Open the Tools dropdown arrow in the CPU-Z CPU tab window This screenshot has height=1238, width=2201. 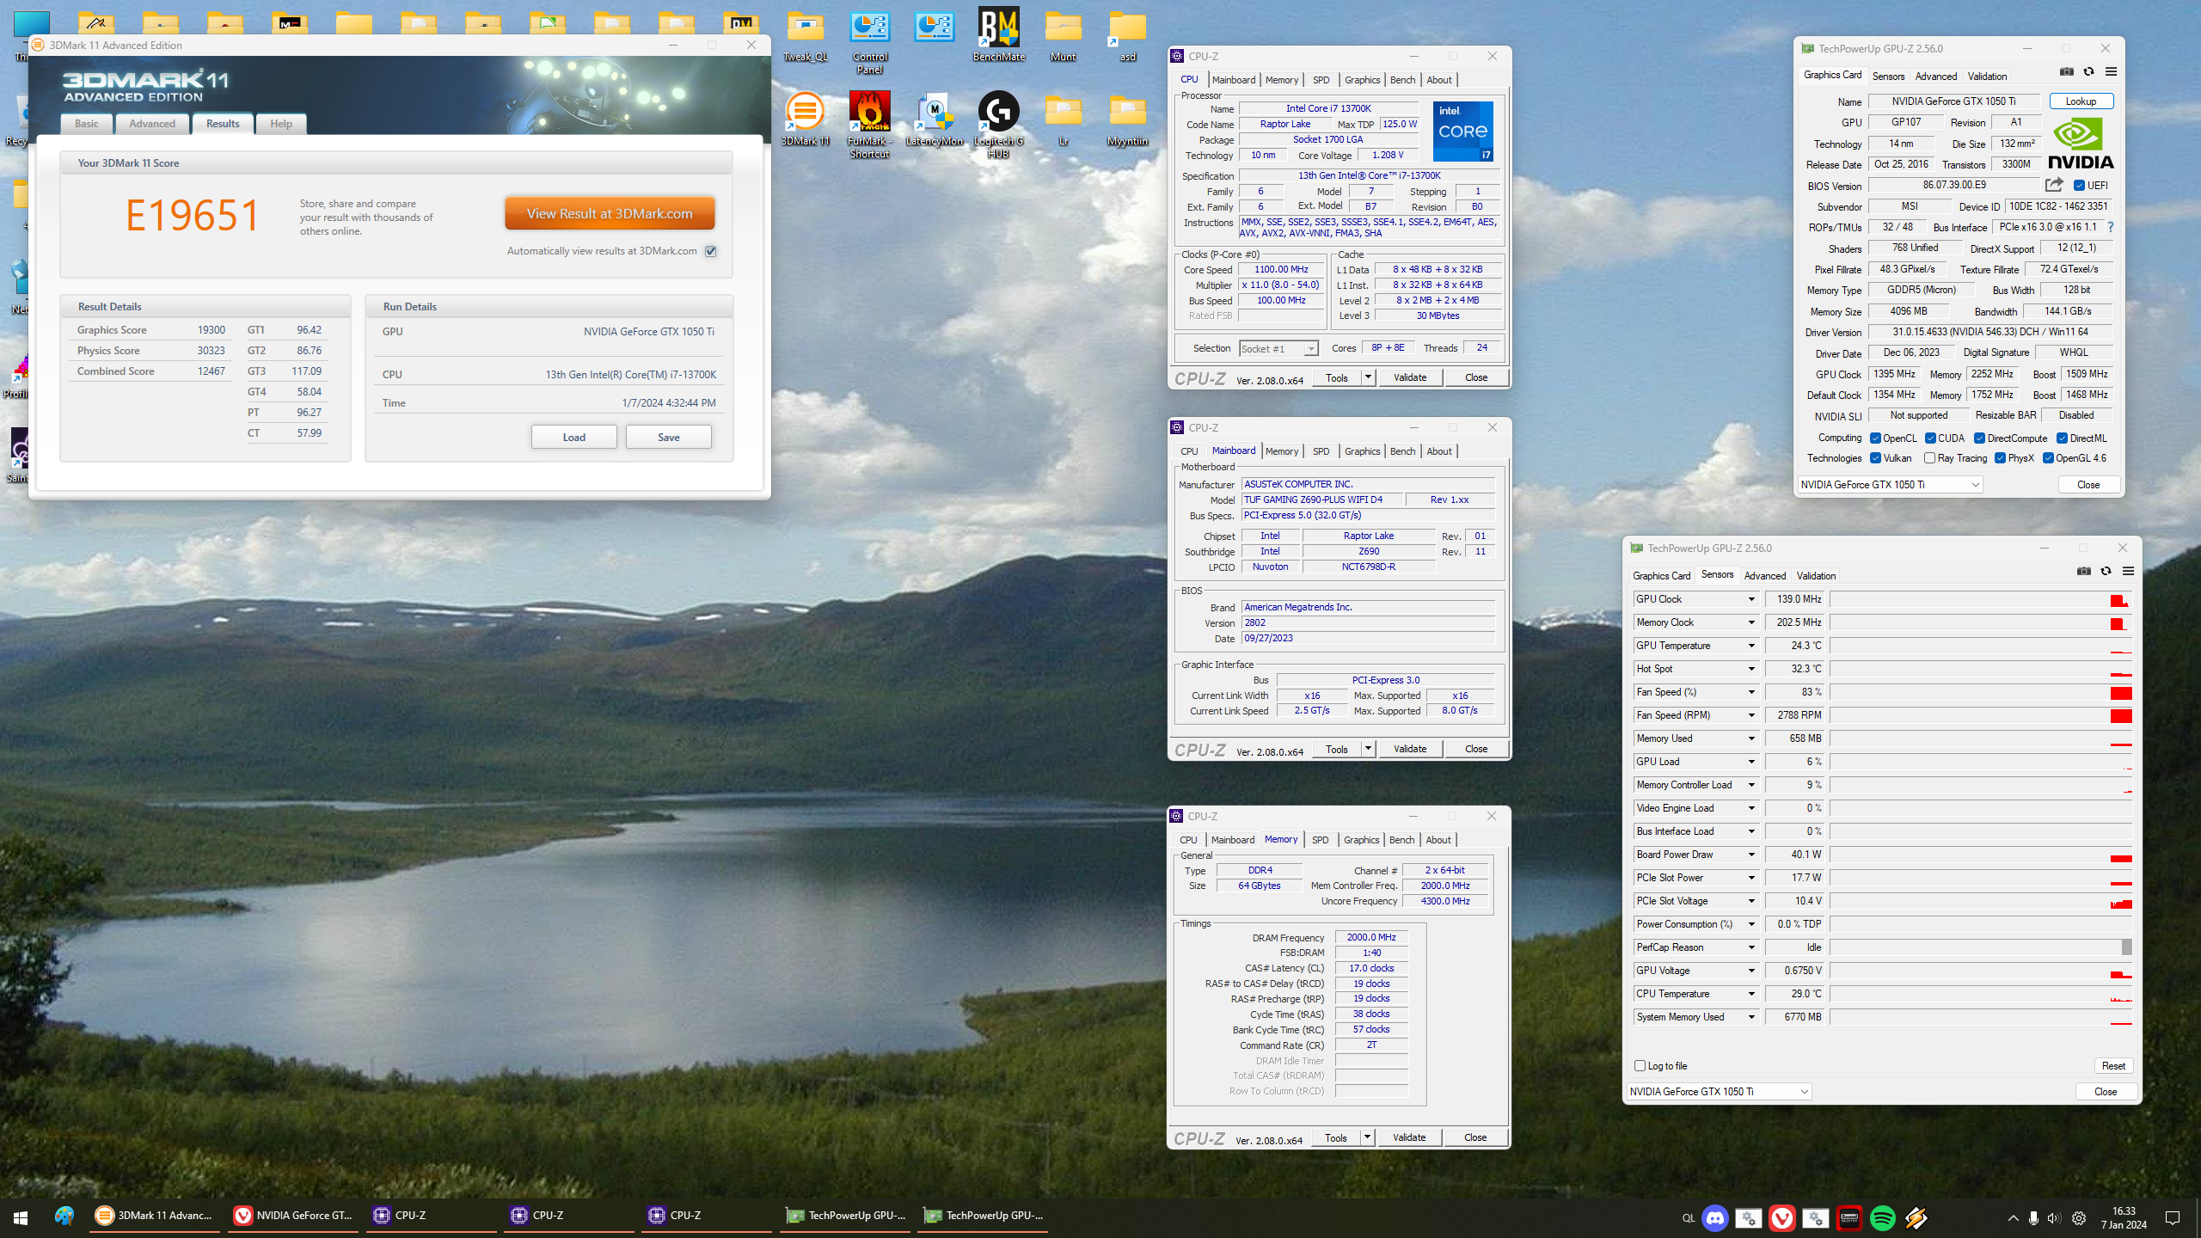pyautogui.click(x=1367, y=377)
